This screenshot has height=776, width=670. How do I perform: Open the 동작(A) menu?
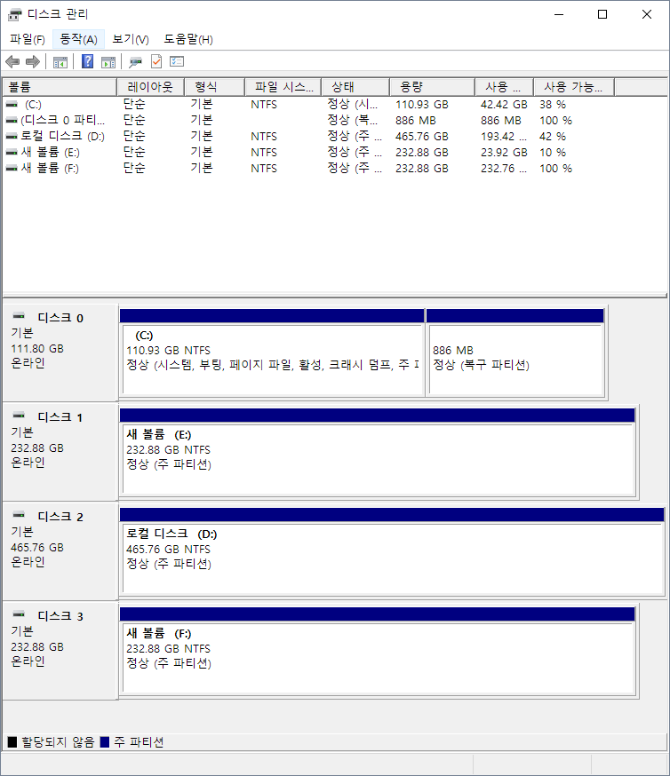coord(78,39)
